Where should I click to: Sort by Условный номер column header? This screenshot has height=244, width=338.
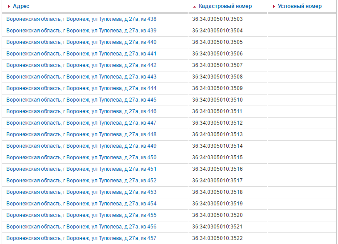299,6
